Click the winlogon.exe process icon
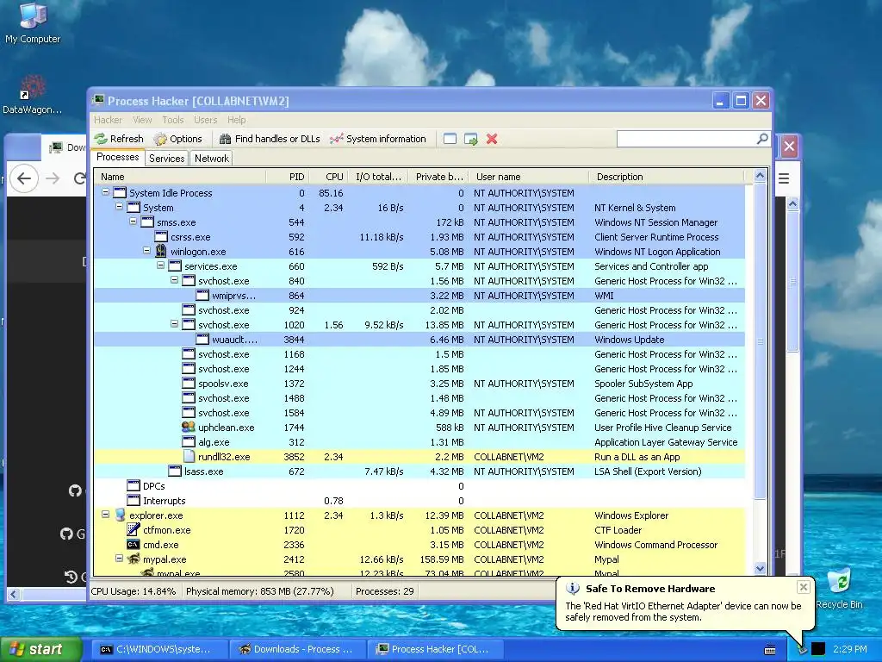 point(161,251)
